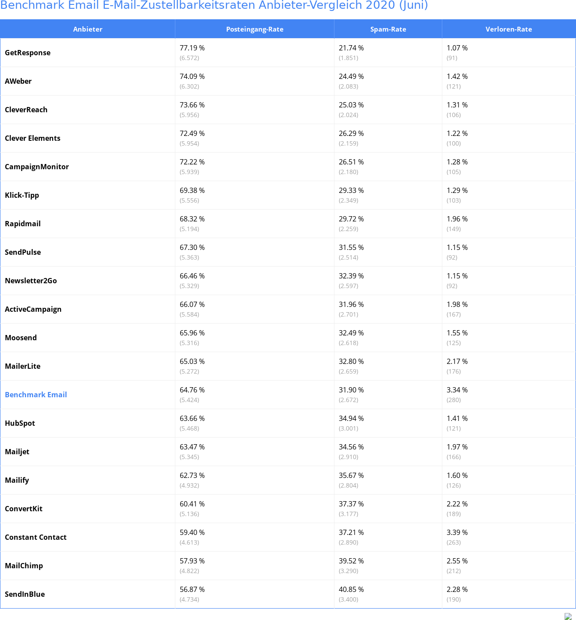Viewport: 576px width, 620px height.
Task: Click the Spam-Rate column header
Action: [388, 29]
